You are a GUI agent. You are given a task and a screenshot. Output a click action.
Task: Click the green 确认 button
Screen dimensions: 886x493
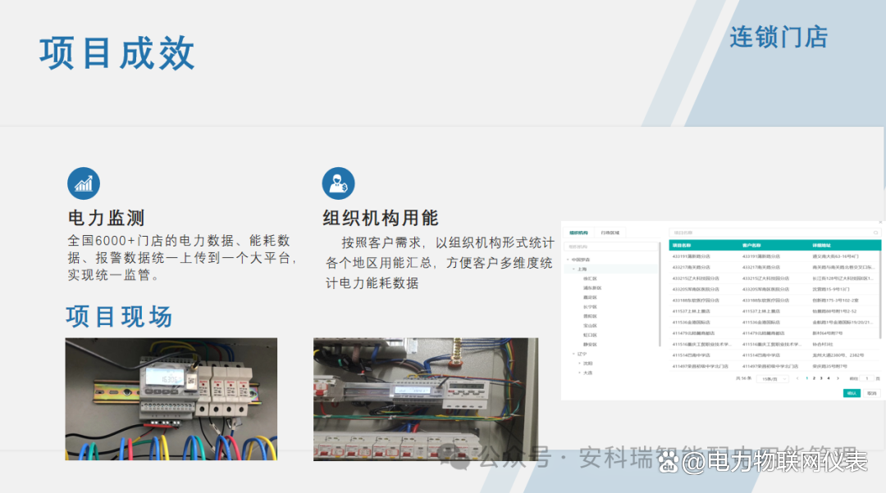point(852,393)
